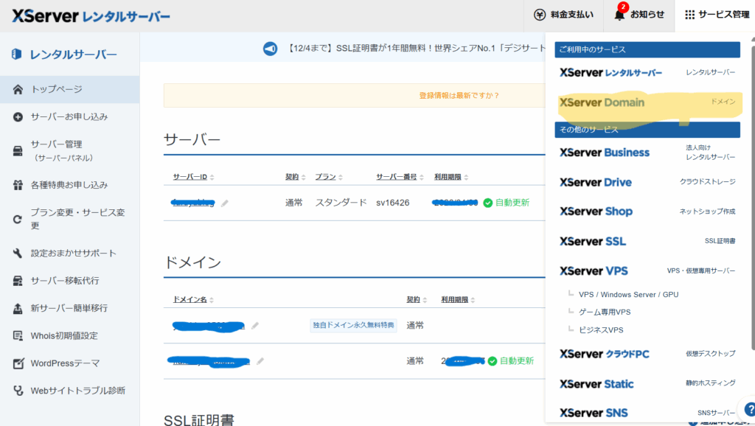Screen dimensions: 755x426
Task: Click the 独自ドメイン永久無料特典 badge
Action: [353, 325]
